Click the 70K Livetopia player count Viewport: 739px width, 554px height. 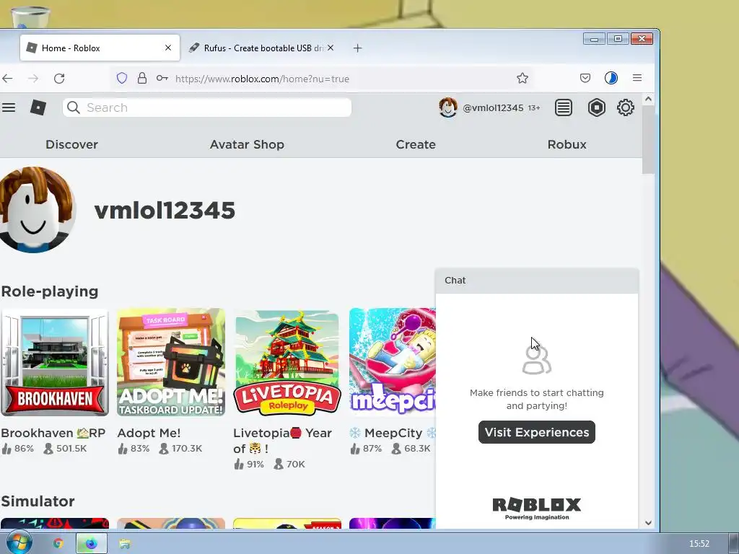(295, 465)
